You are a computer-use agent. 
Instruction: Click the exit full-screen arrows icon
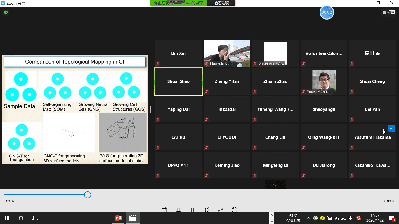point(221,210)
